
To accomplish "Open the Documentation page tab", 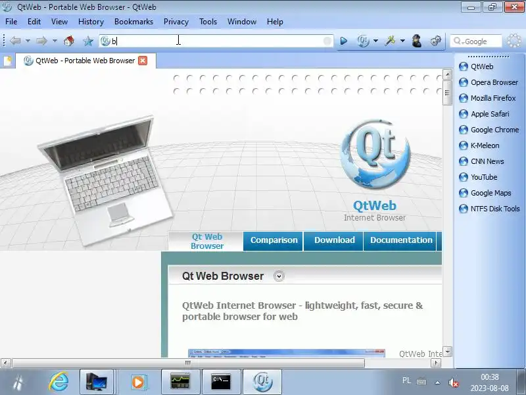I will tap(401, 240).
